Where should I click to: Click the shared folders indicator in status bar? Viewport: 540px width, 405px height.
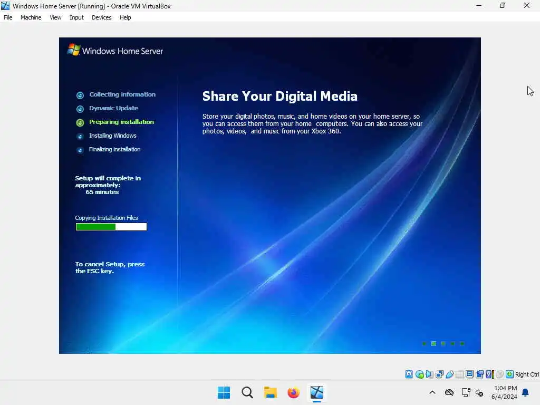[459, 374]
